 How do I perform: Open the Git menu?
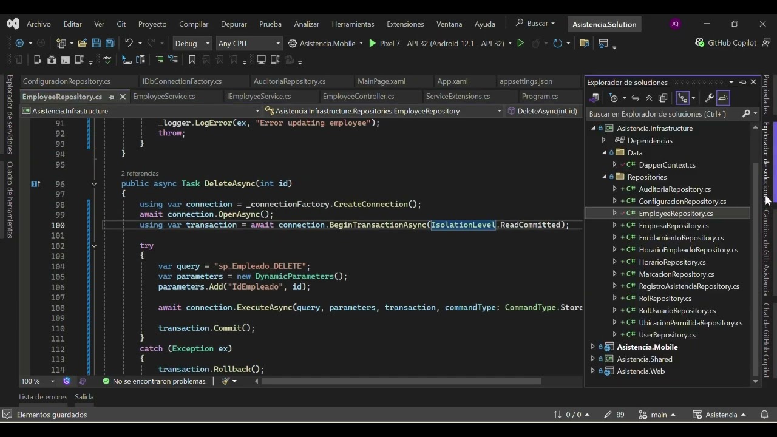(x=121, y=24)
